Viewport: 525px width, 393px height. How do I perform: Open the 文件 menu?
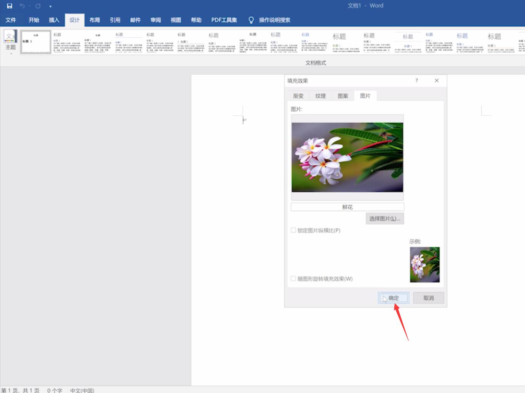[11, 20]
